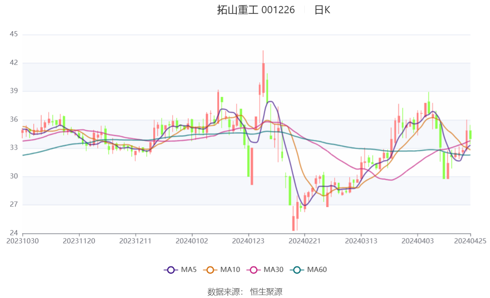Click the 拓山重工 001226 chart title

point(256,10)
